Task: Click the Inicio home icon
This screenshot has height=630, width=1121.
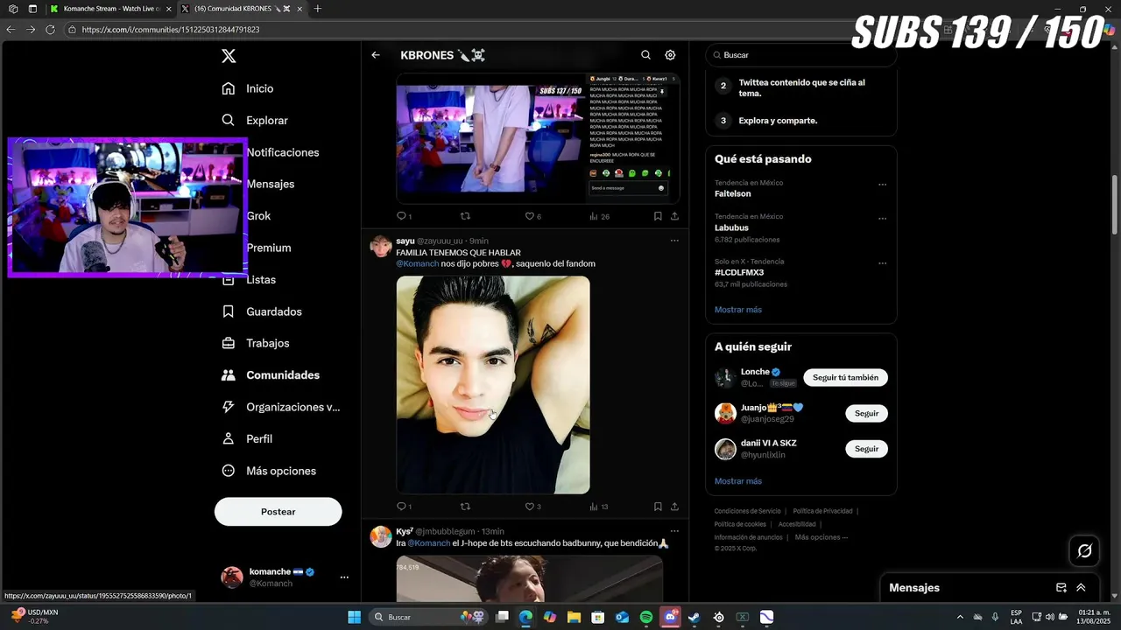Action: click(x=229, y=88)
